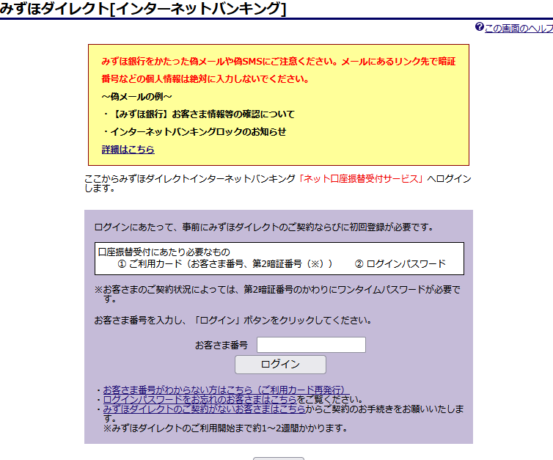Open みずほダイレクトのご契約がないお客さまはこちら link
The image size is (553, 460).
[204, 409]
